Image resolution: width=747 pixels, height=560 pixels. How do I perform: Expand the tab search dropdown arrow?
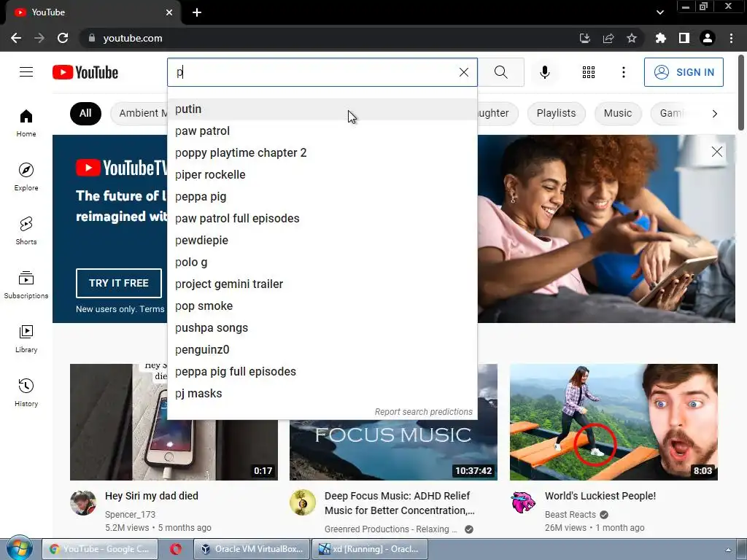click(659, 12)
